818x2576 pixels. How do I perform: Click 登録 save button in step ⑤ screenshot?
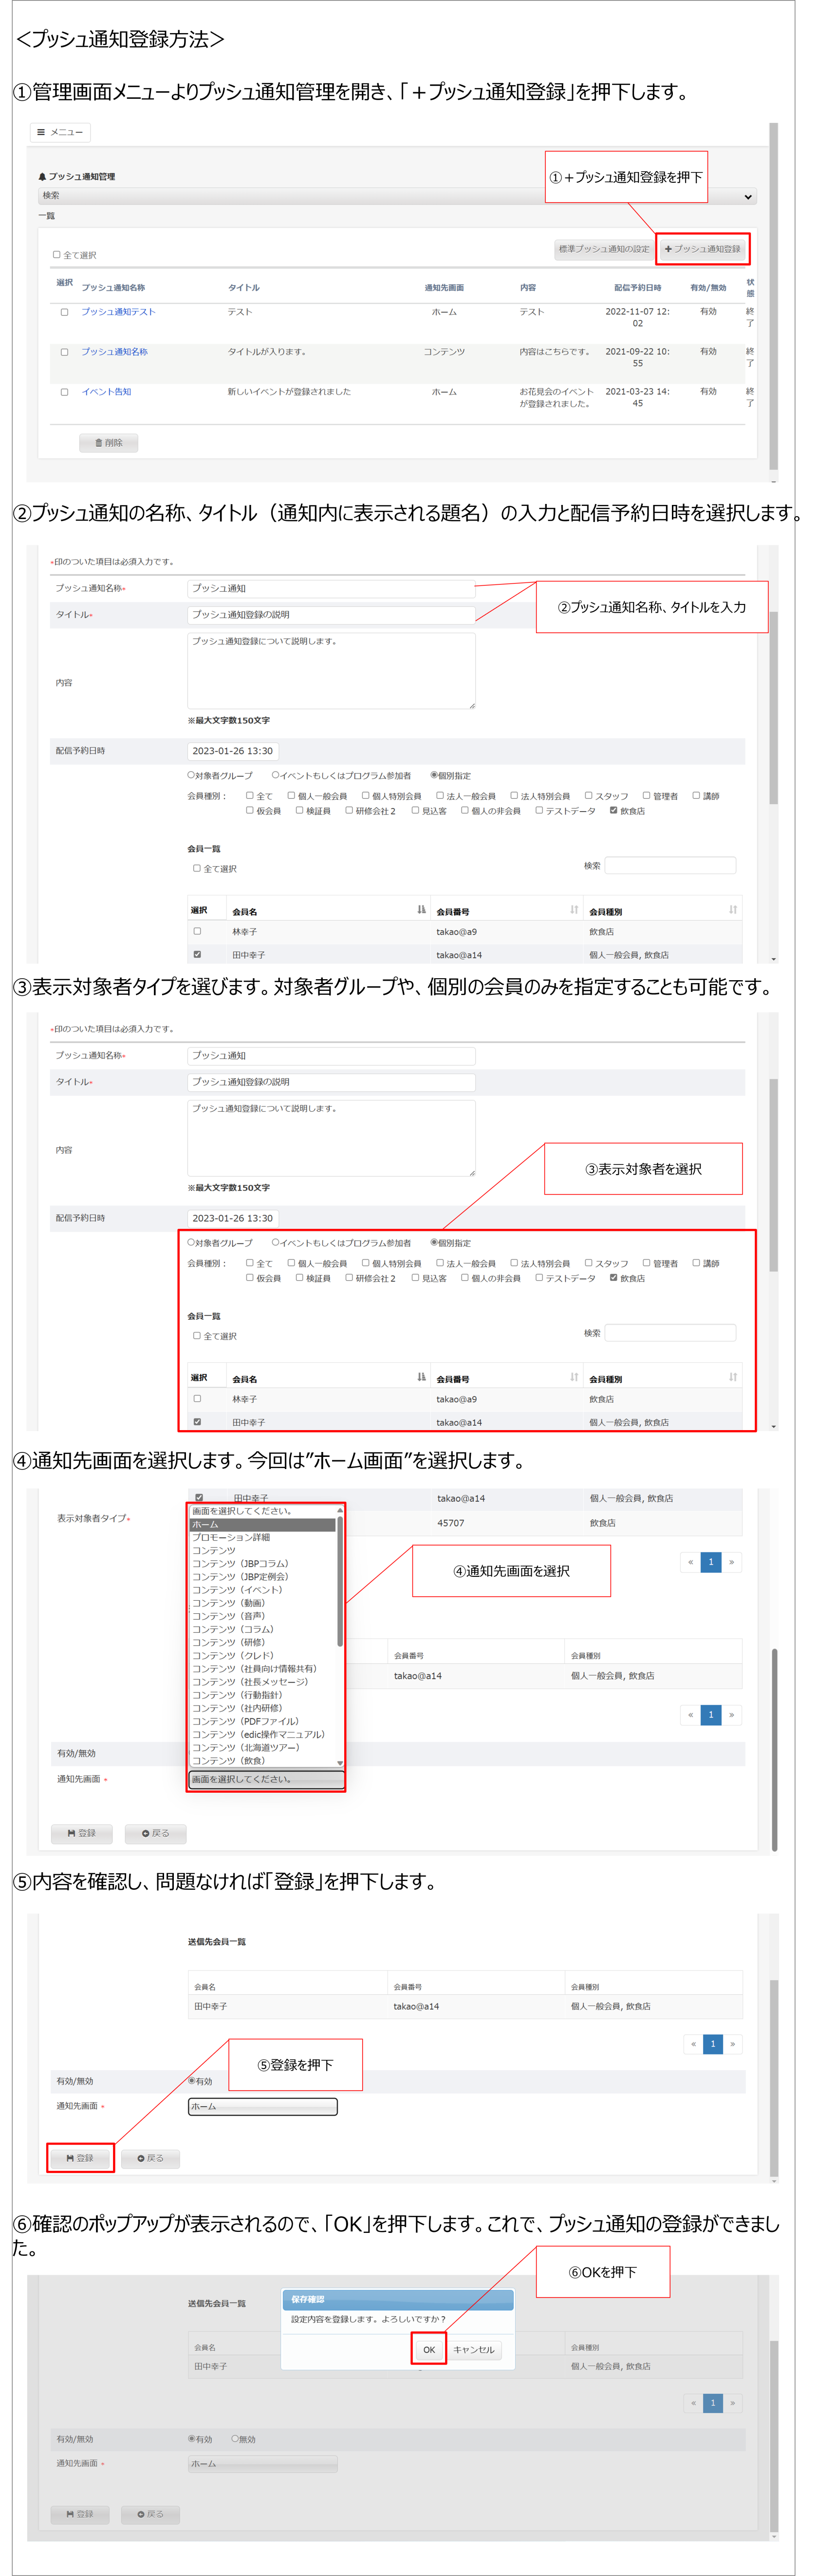[80, 2158]
